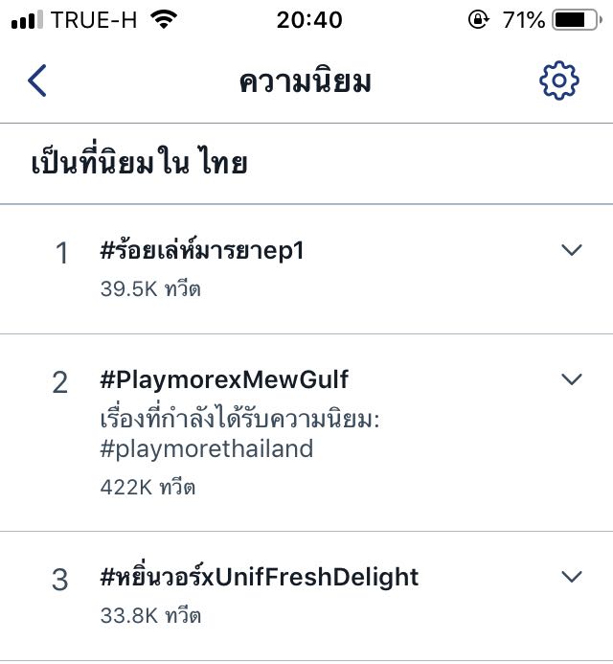Screen dimensions: 613x664
Task: Open hashtag #PlaymorexMewGulf
Action: [224, 379]
